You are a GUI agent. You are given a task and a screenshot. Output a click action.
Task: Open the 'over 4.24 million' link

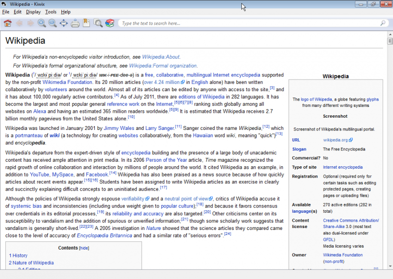click(162, 82)
